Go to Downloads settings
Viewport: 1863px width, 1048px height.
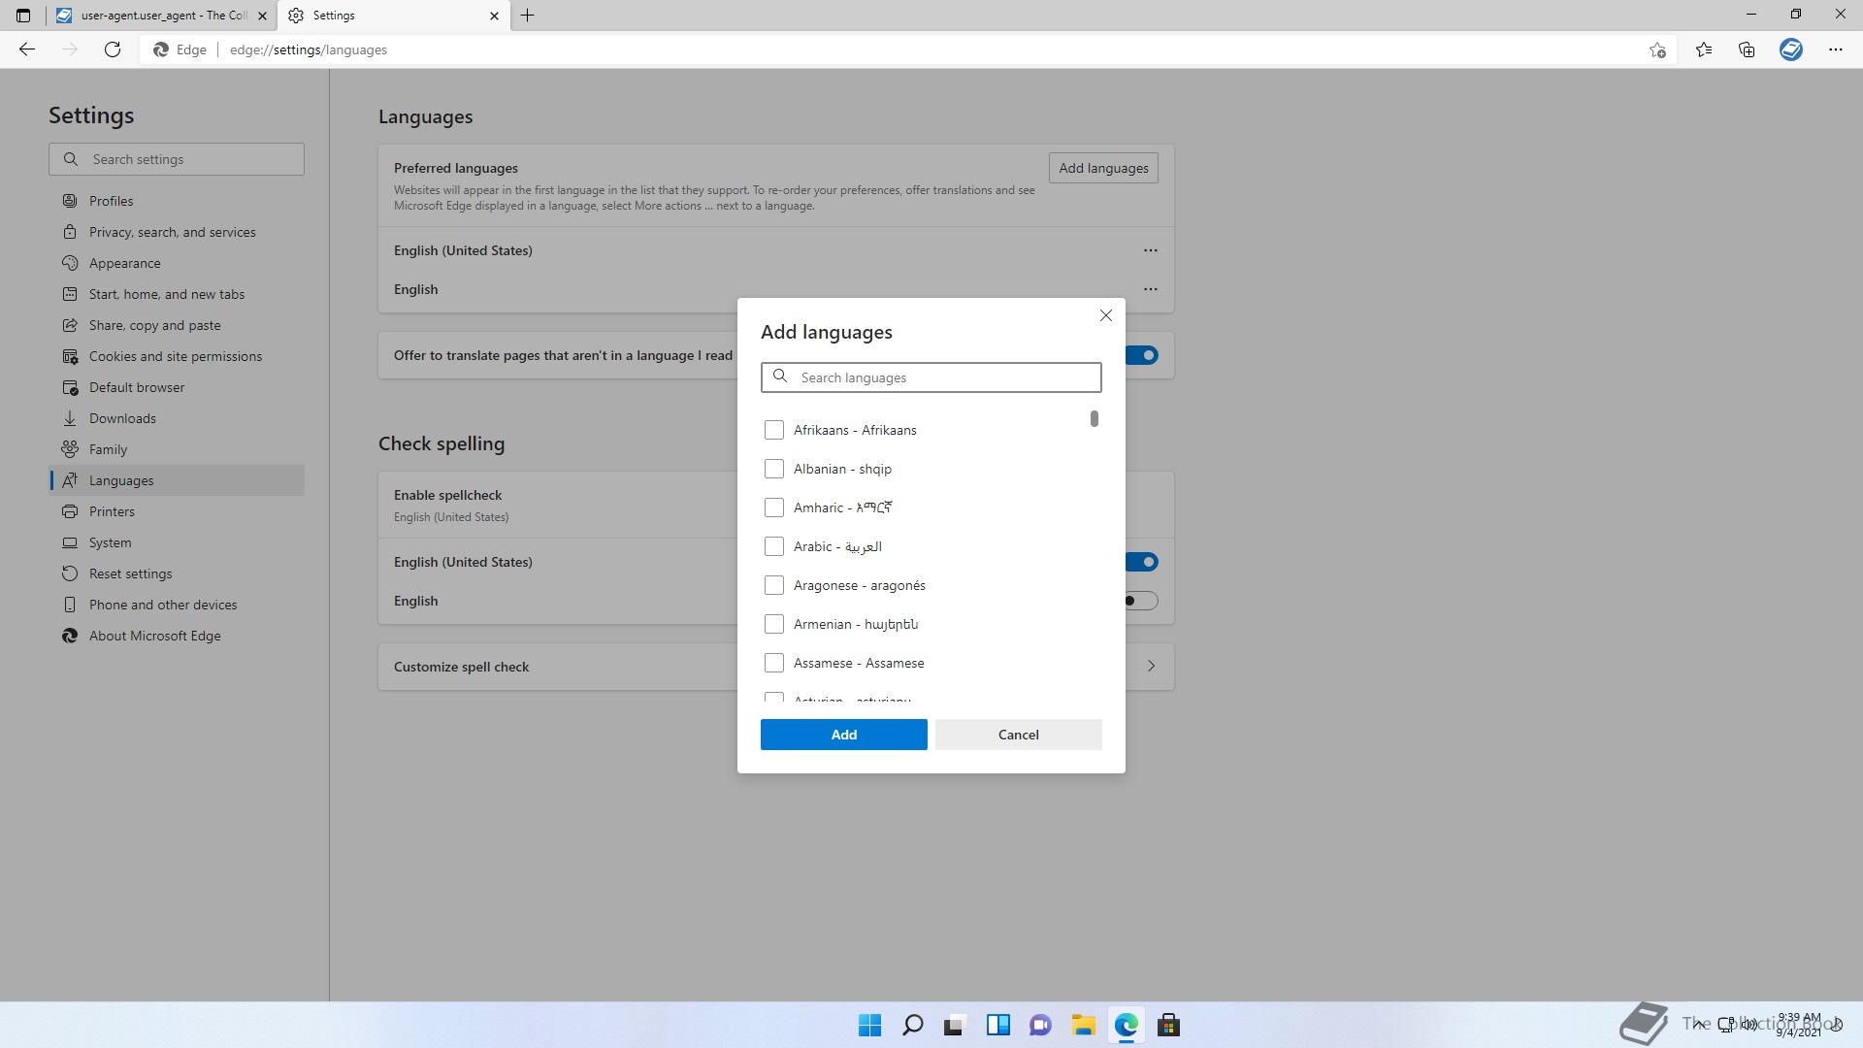(177, 418)
